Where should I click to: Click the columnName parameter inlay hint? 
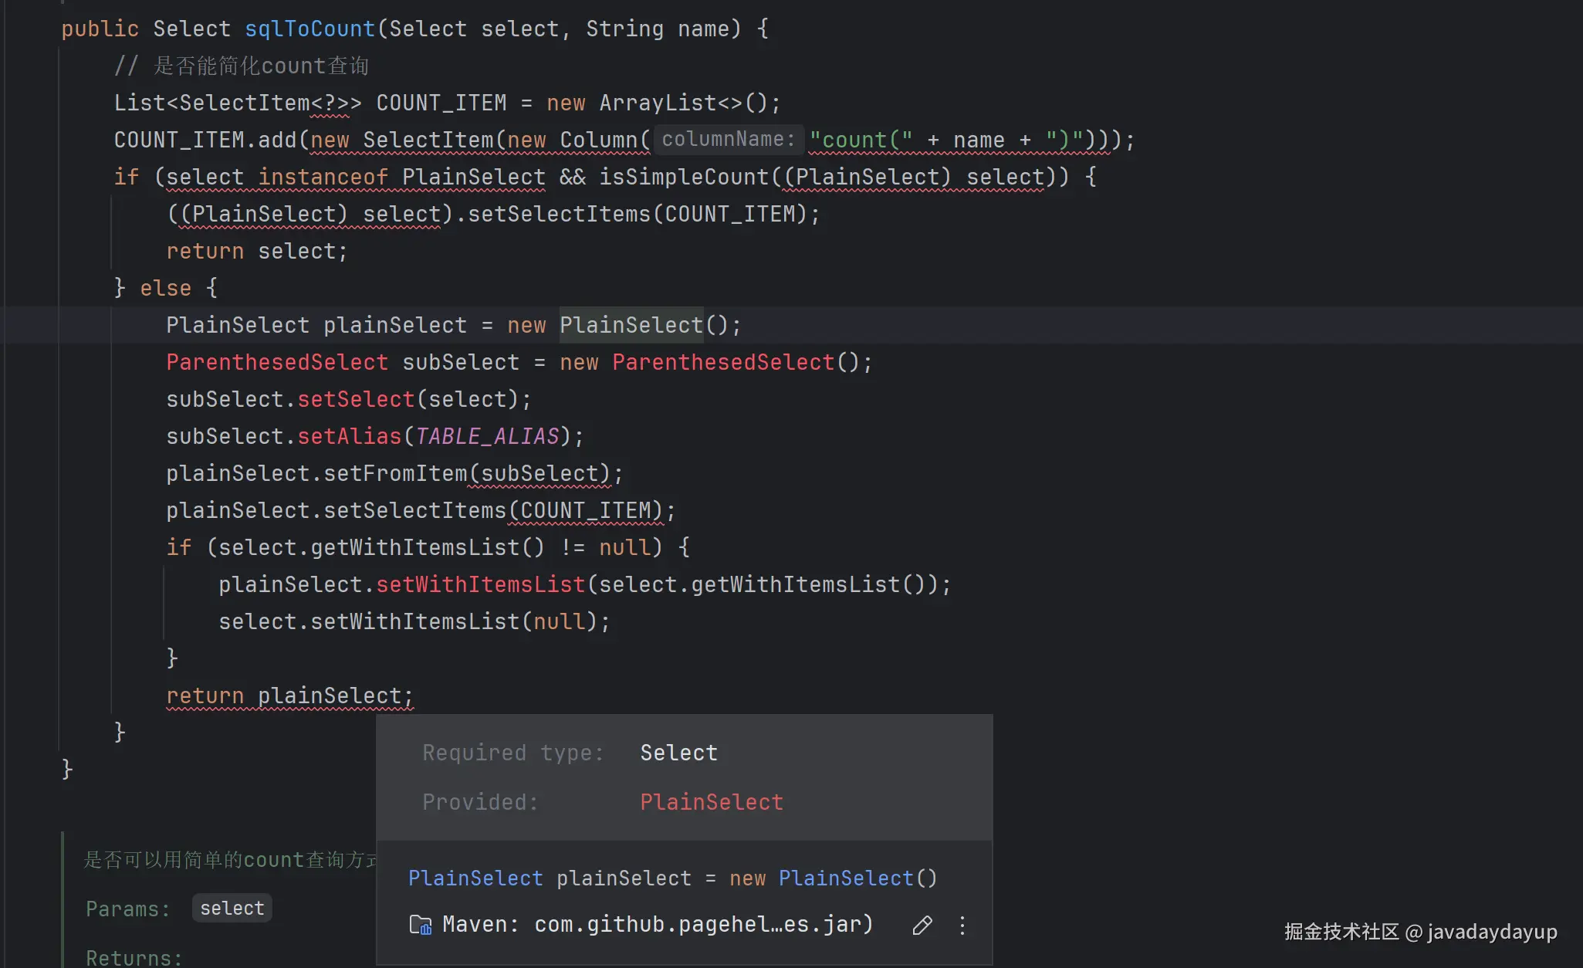[728, 139]
